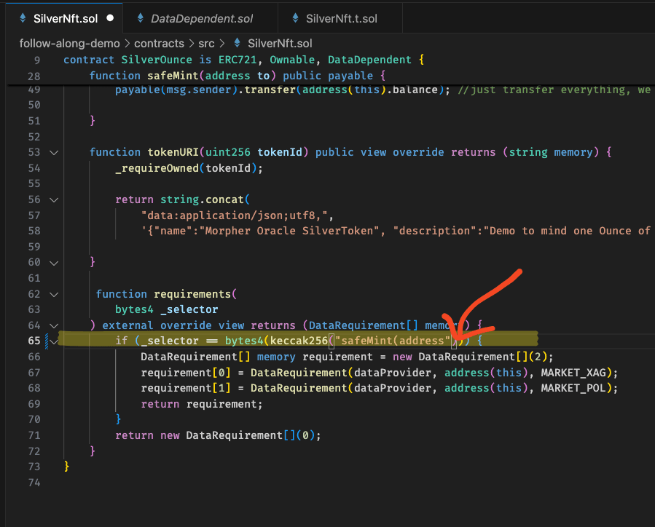Click the SilverNft.sol breadcrumb
The width and height of the screenshot is (655, 527).
pos(280,44)
